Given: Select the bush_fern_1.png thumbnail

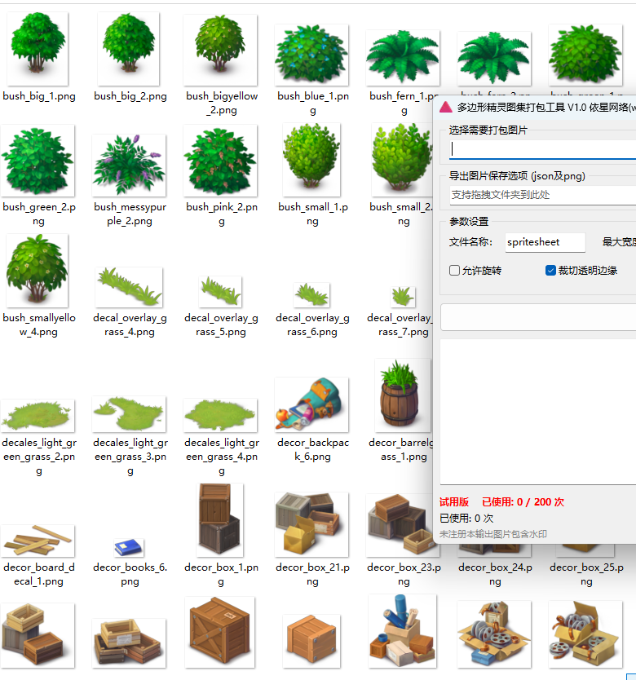Looking at the screenshot, I should [403, 58].
